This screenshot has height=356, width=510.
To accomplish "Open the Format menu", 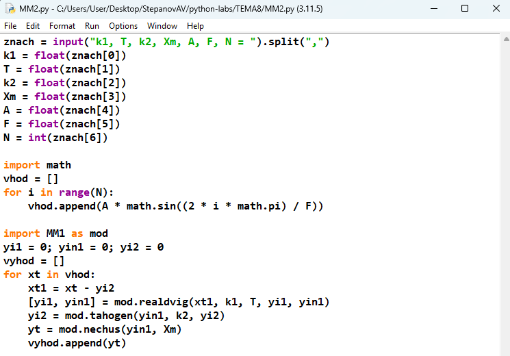I will (x=62, y=26).
